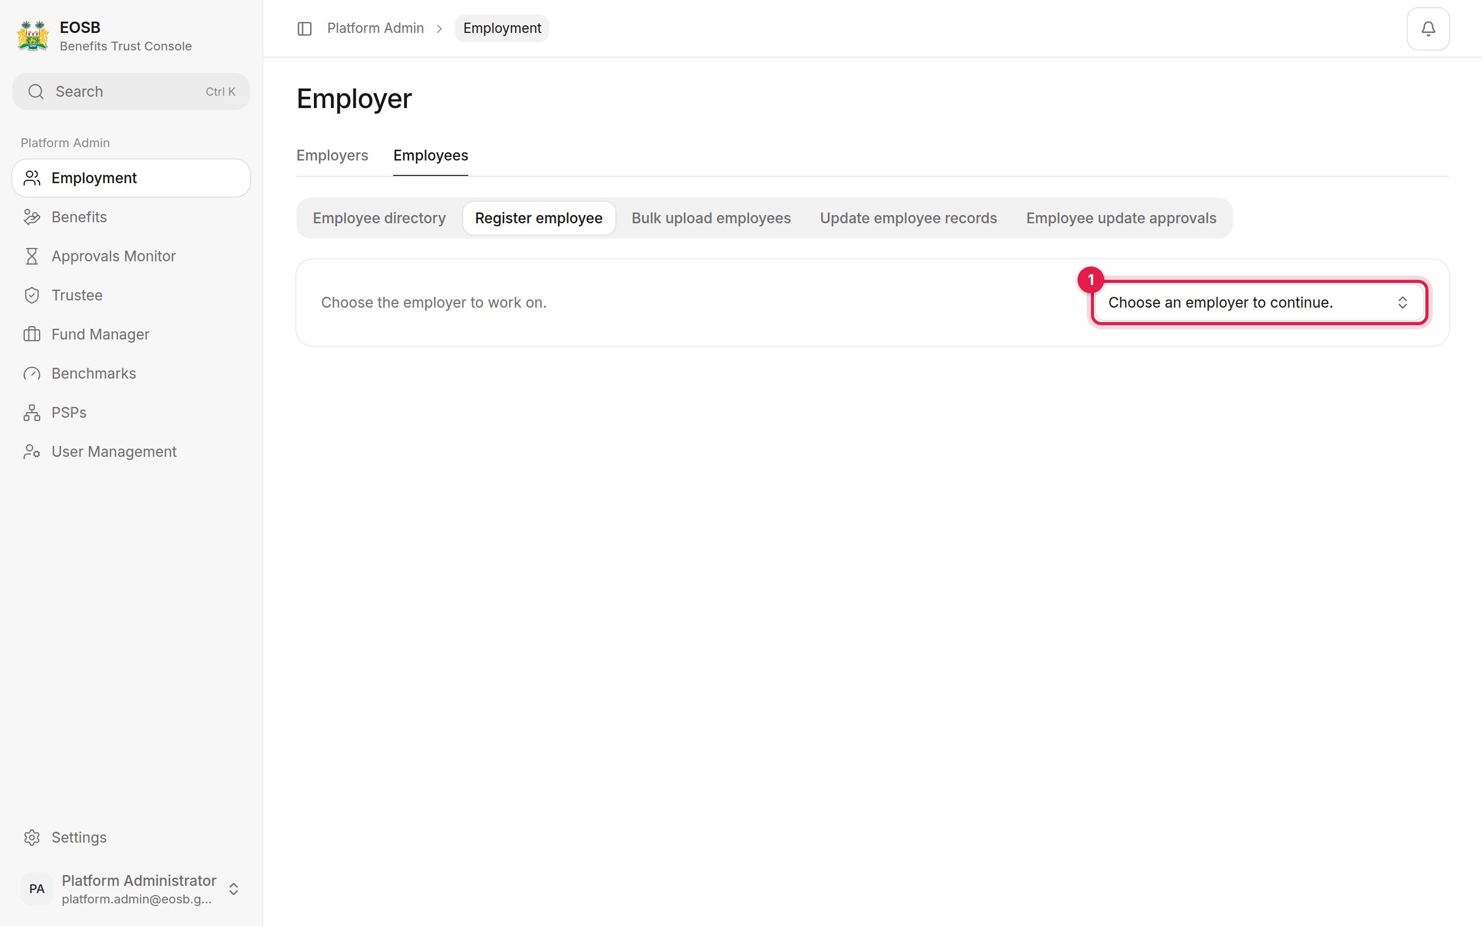
Task: Navigate to Fund Manager section
Action: click(131, 334)
